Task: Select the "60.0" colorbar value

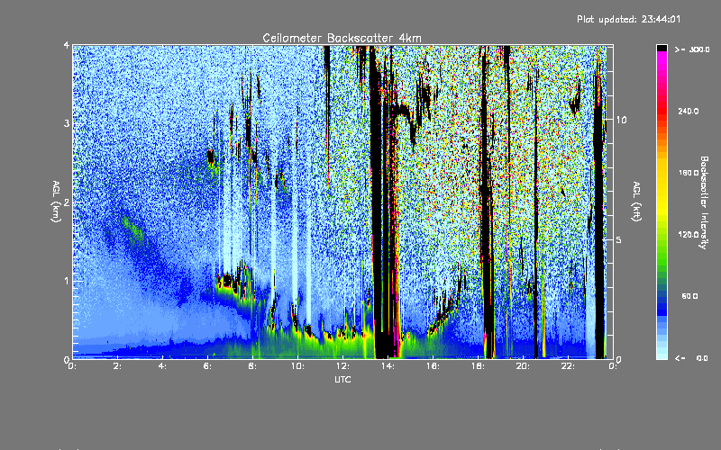Action: click(x=689, y=296)
